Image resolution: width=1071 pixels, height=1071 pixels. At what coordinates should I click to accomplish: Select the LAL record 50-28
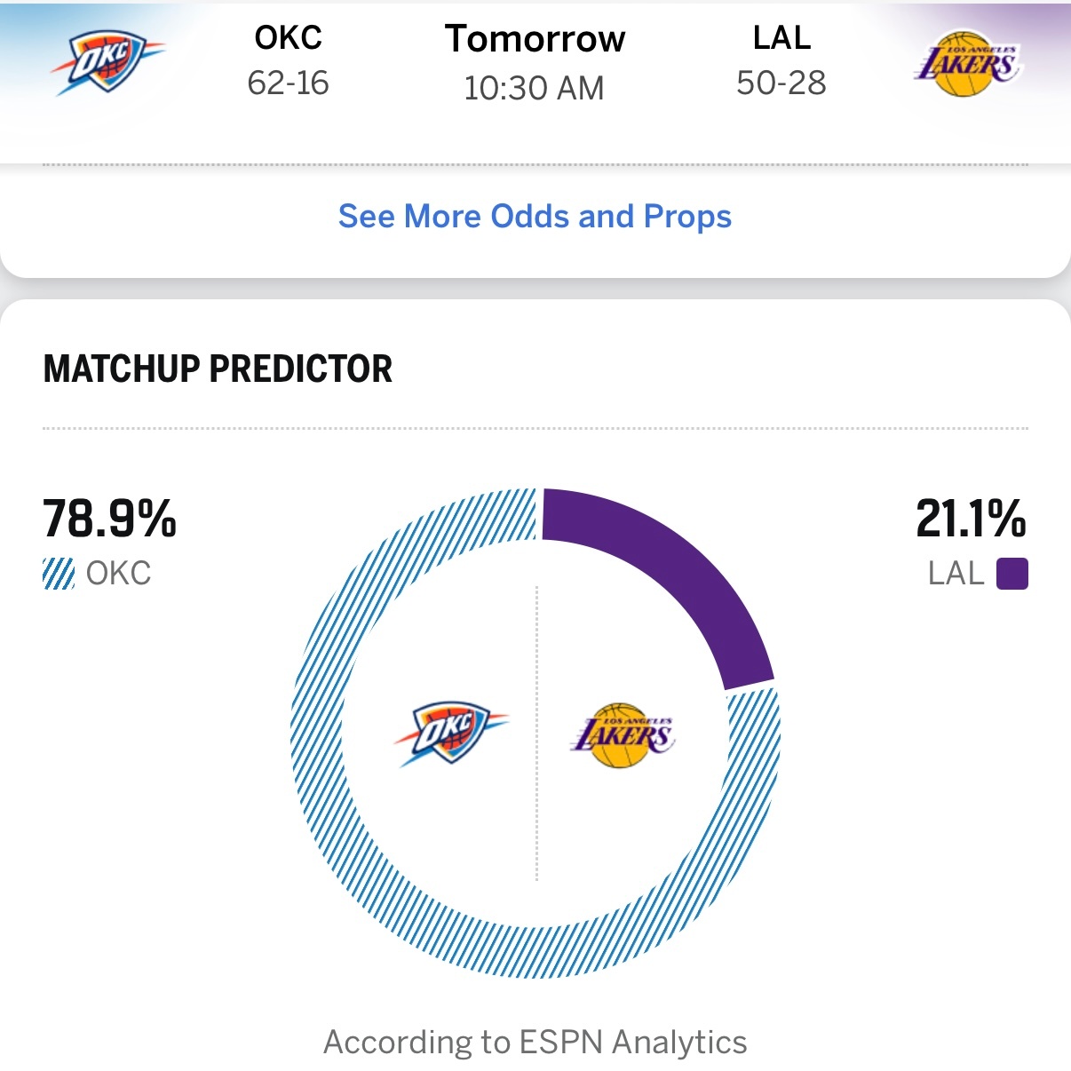782,84
